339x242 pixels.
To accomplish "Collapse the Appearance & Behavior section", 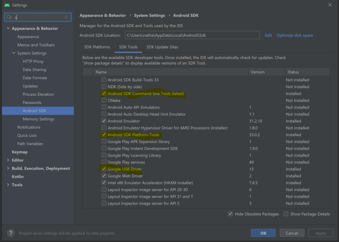I will [x=8, y=28].
